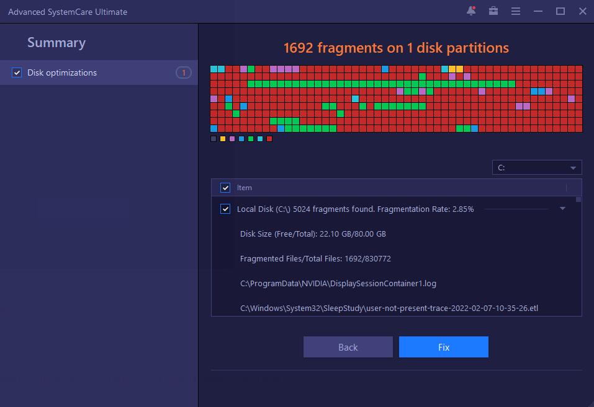Open the toolbox briefcase icon
The width and height of the screenshot is (594, 407).
493,11
